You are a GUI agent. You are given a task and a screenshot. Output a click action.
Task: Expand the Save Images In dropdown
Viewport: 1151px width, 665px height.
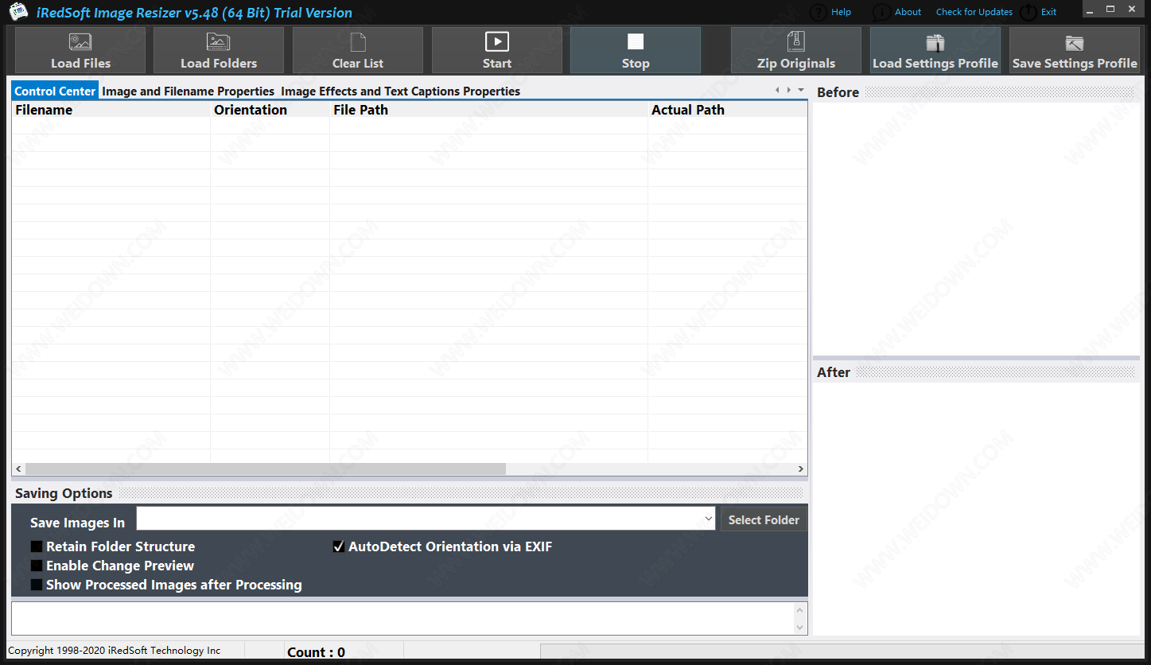[x=708, y=519]
